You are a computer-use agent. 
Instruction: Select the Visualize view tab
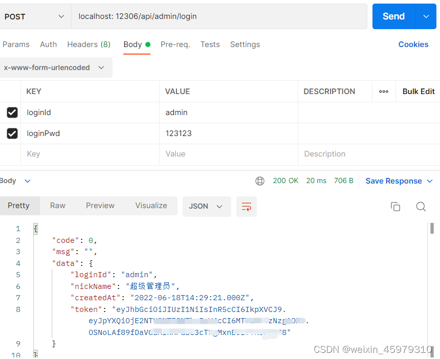coord(151,206)
